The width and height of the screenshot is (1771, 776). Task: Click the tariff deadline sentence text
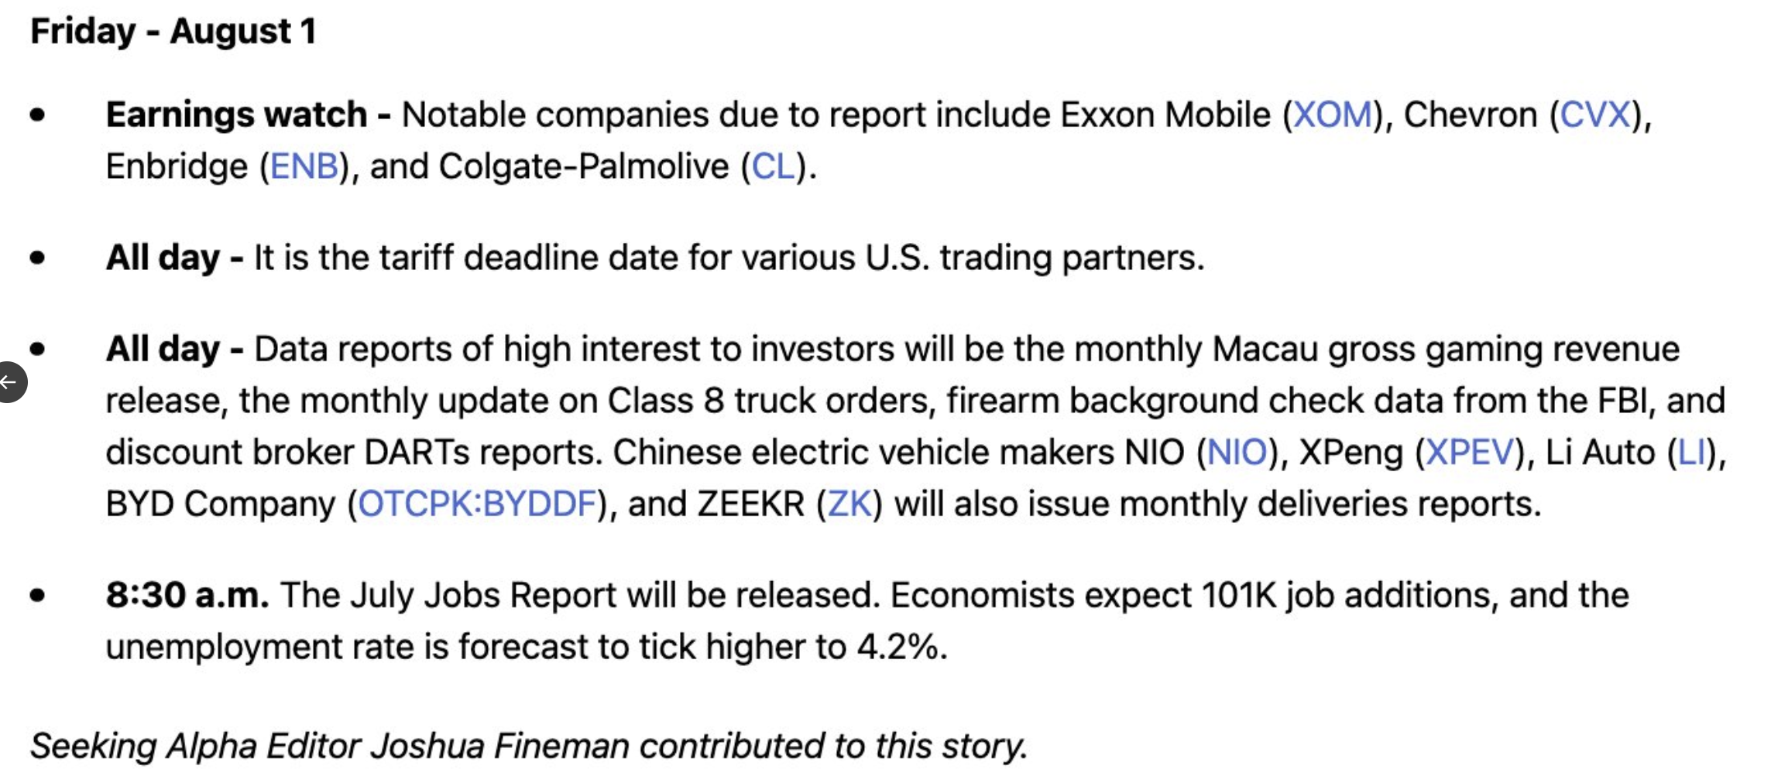pos(729,258)
